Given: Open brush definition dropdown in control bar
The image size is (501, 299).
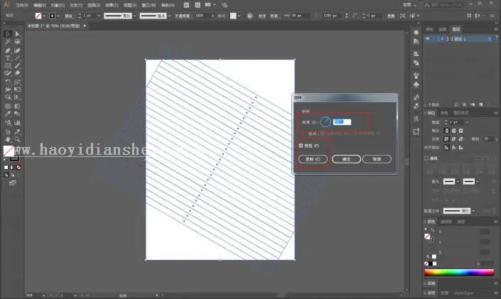Looking at the screenshot, I should [x=169, y=16].
